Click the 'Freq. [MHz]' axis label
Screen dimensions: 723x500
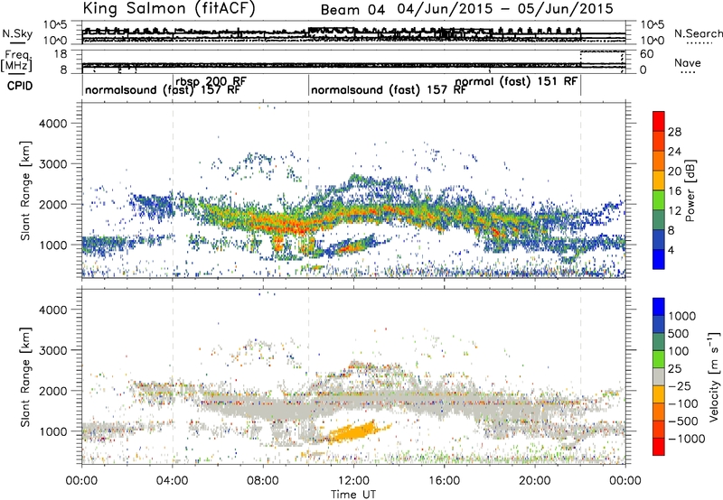pyautogui.click(x=16, y=60)
